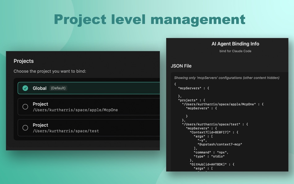Click the "Project level management" headline

149,20
